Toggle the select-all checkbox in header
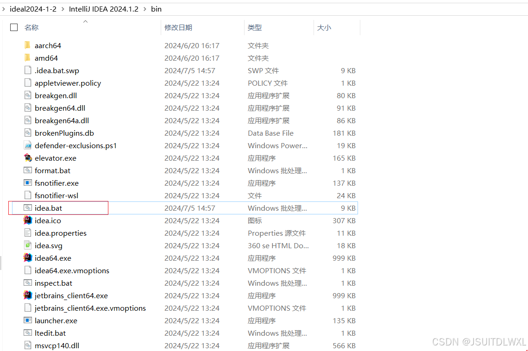The width and height of the screenshot is (528, 351). click(14, 27)
